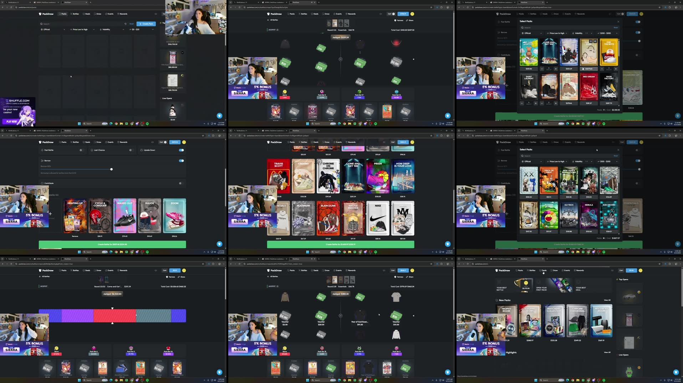Viewport: 683px width, 383px height.
Task: Open Draw nav item on Heating Up setup screen
Action: coord(98,142)
